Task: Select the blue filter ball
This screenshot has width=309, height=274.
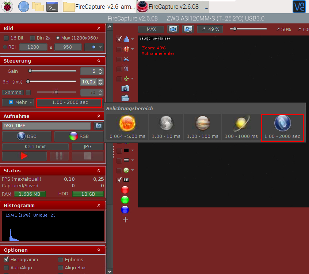Action: 125,210
